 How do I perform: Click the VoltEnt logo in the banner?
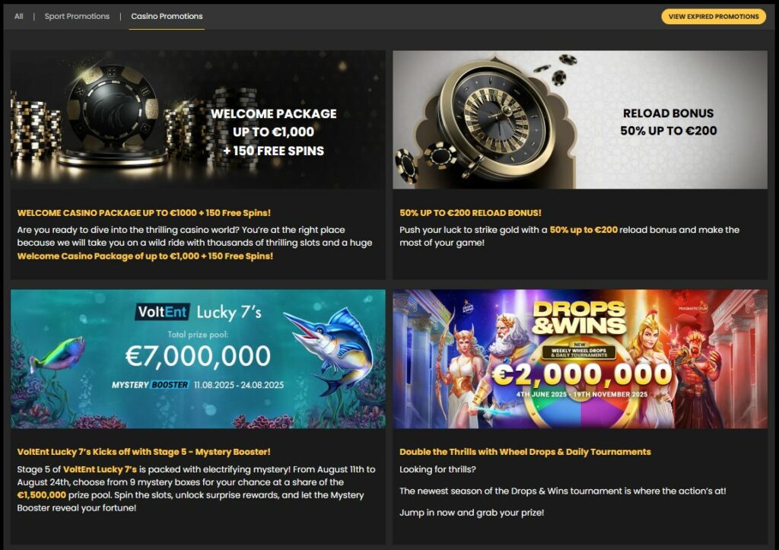(163, 312)
